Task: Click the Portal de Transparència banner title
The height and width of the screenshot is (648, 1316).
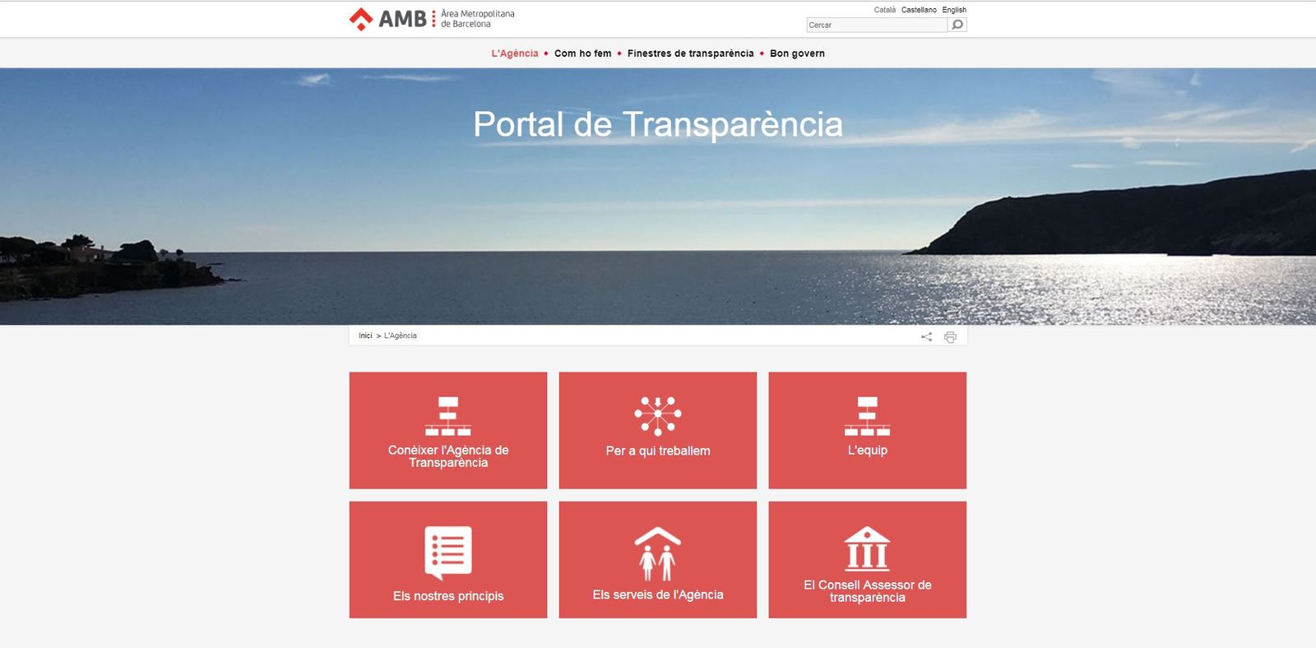Action: point(657,125)
